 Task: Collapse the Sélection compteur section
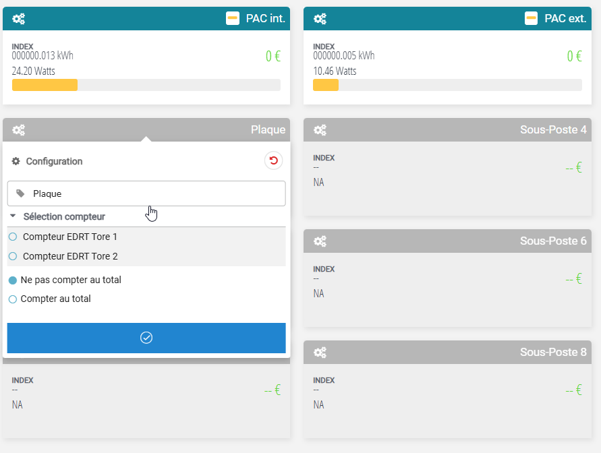pos(14,217)
